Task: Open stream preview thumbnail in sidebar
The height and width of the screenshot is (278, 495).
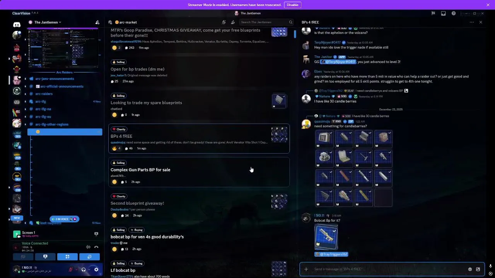Action: point(63,48)
